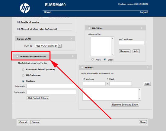Click the E-MSM460 product title
The height and width of the screenshot is (131, 166).
tap(55, 5)
